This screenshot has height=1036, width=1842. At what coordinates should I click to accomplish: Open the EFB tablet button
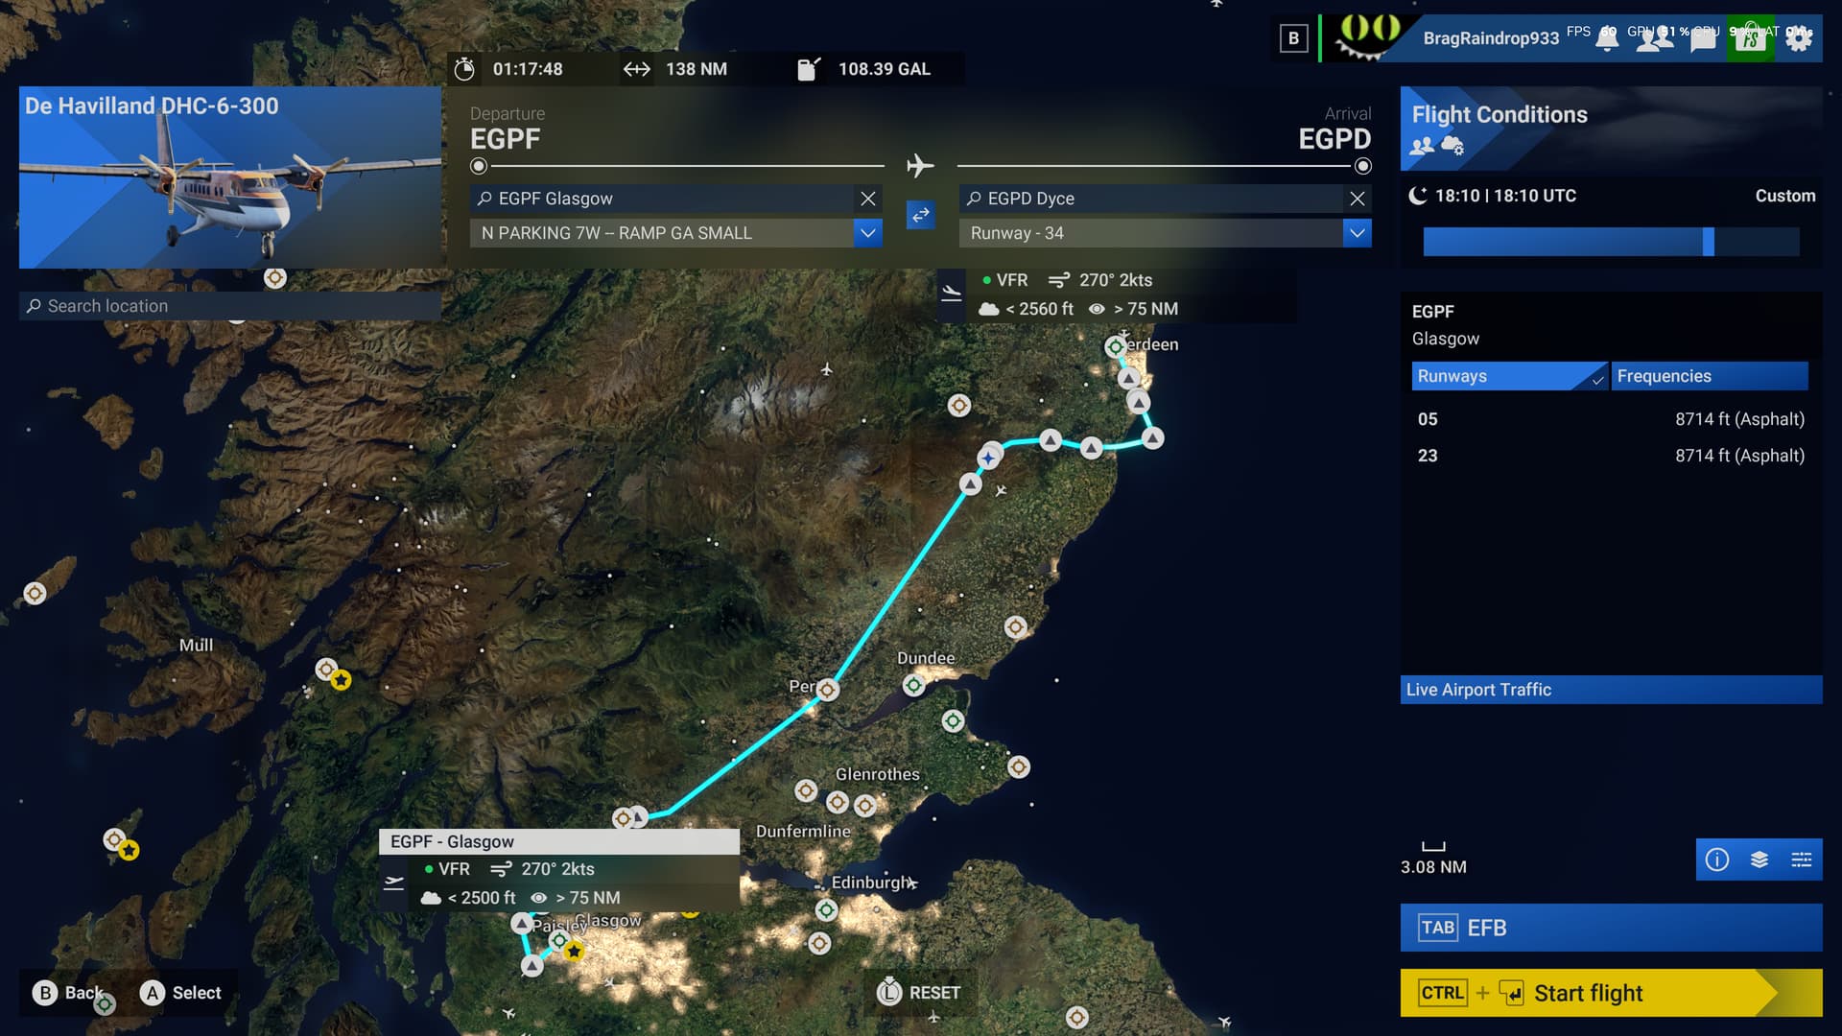click(x=1611, y=928)
